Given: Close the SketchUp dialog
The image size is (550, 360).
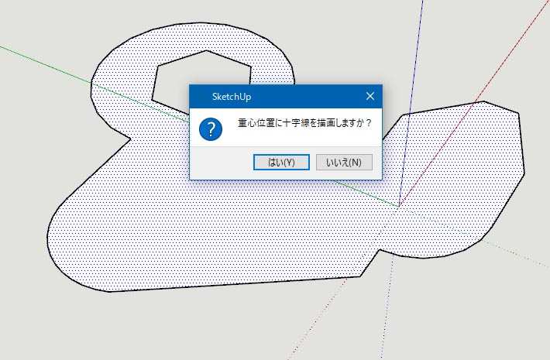Looking at the screenshot, I should [x=370, y=96].
